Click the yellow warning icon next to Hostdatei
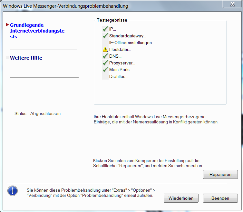Viewport: 243px width, 212px height. 105,49
